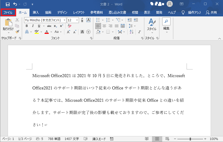The height and width of the screenshot is (142, 223).
Task: Switch to Web Layout view
Action: pyautogui.click(x=167, y=139)
